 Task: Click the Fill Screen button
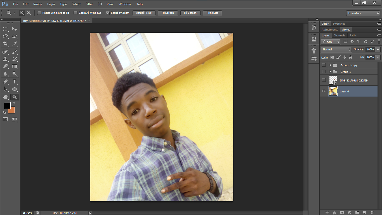(190, 13)
